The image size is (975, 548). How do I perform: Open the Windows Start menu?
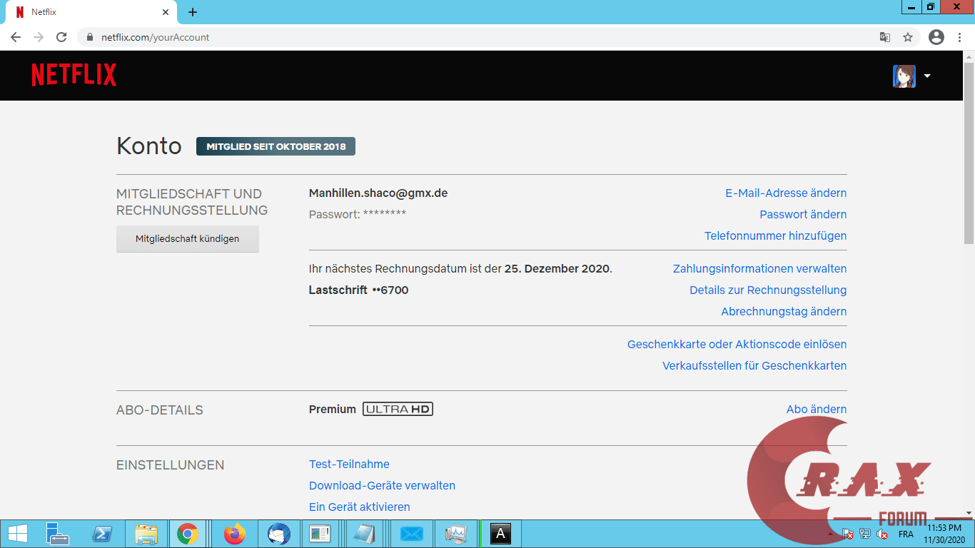click(17, 534)
